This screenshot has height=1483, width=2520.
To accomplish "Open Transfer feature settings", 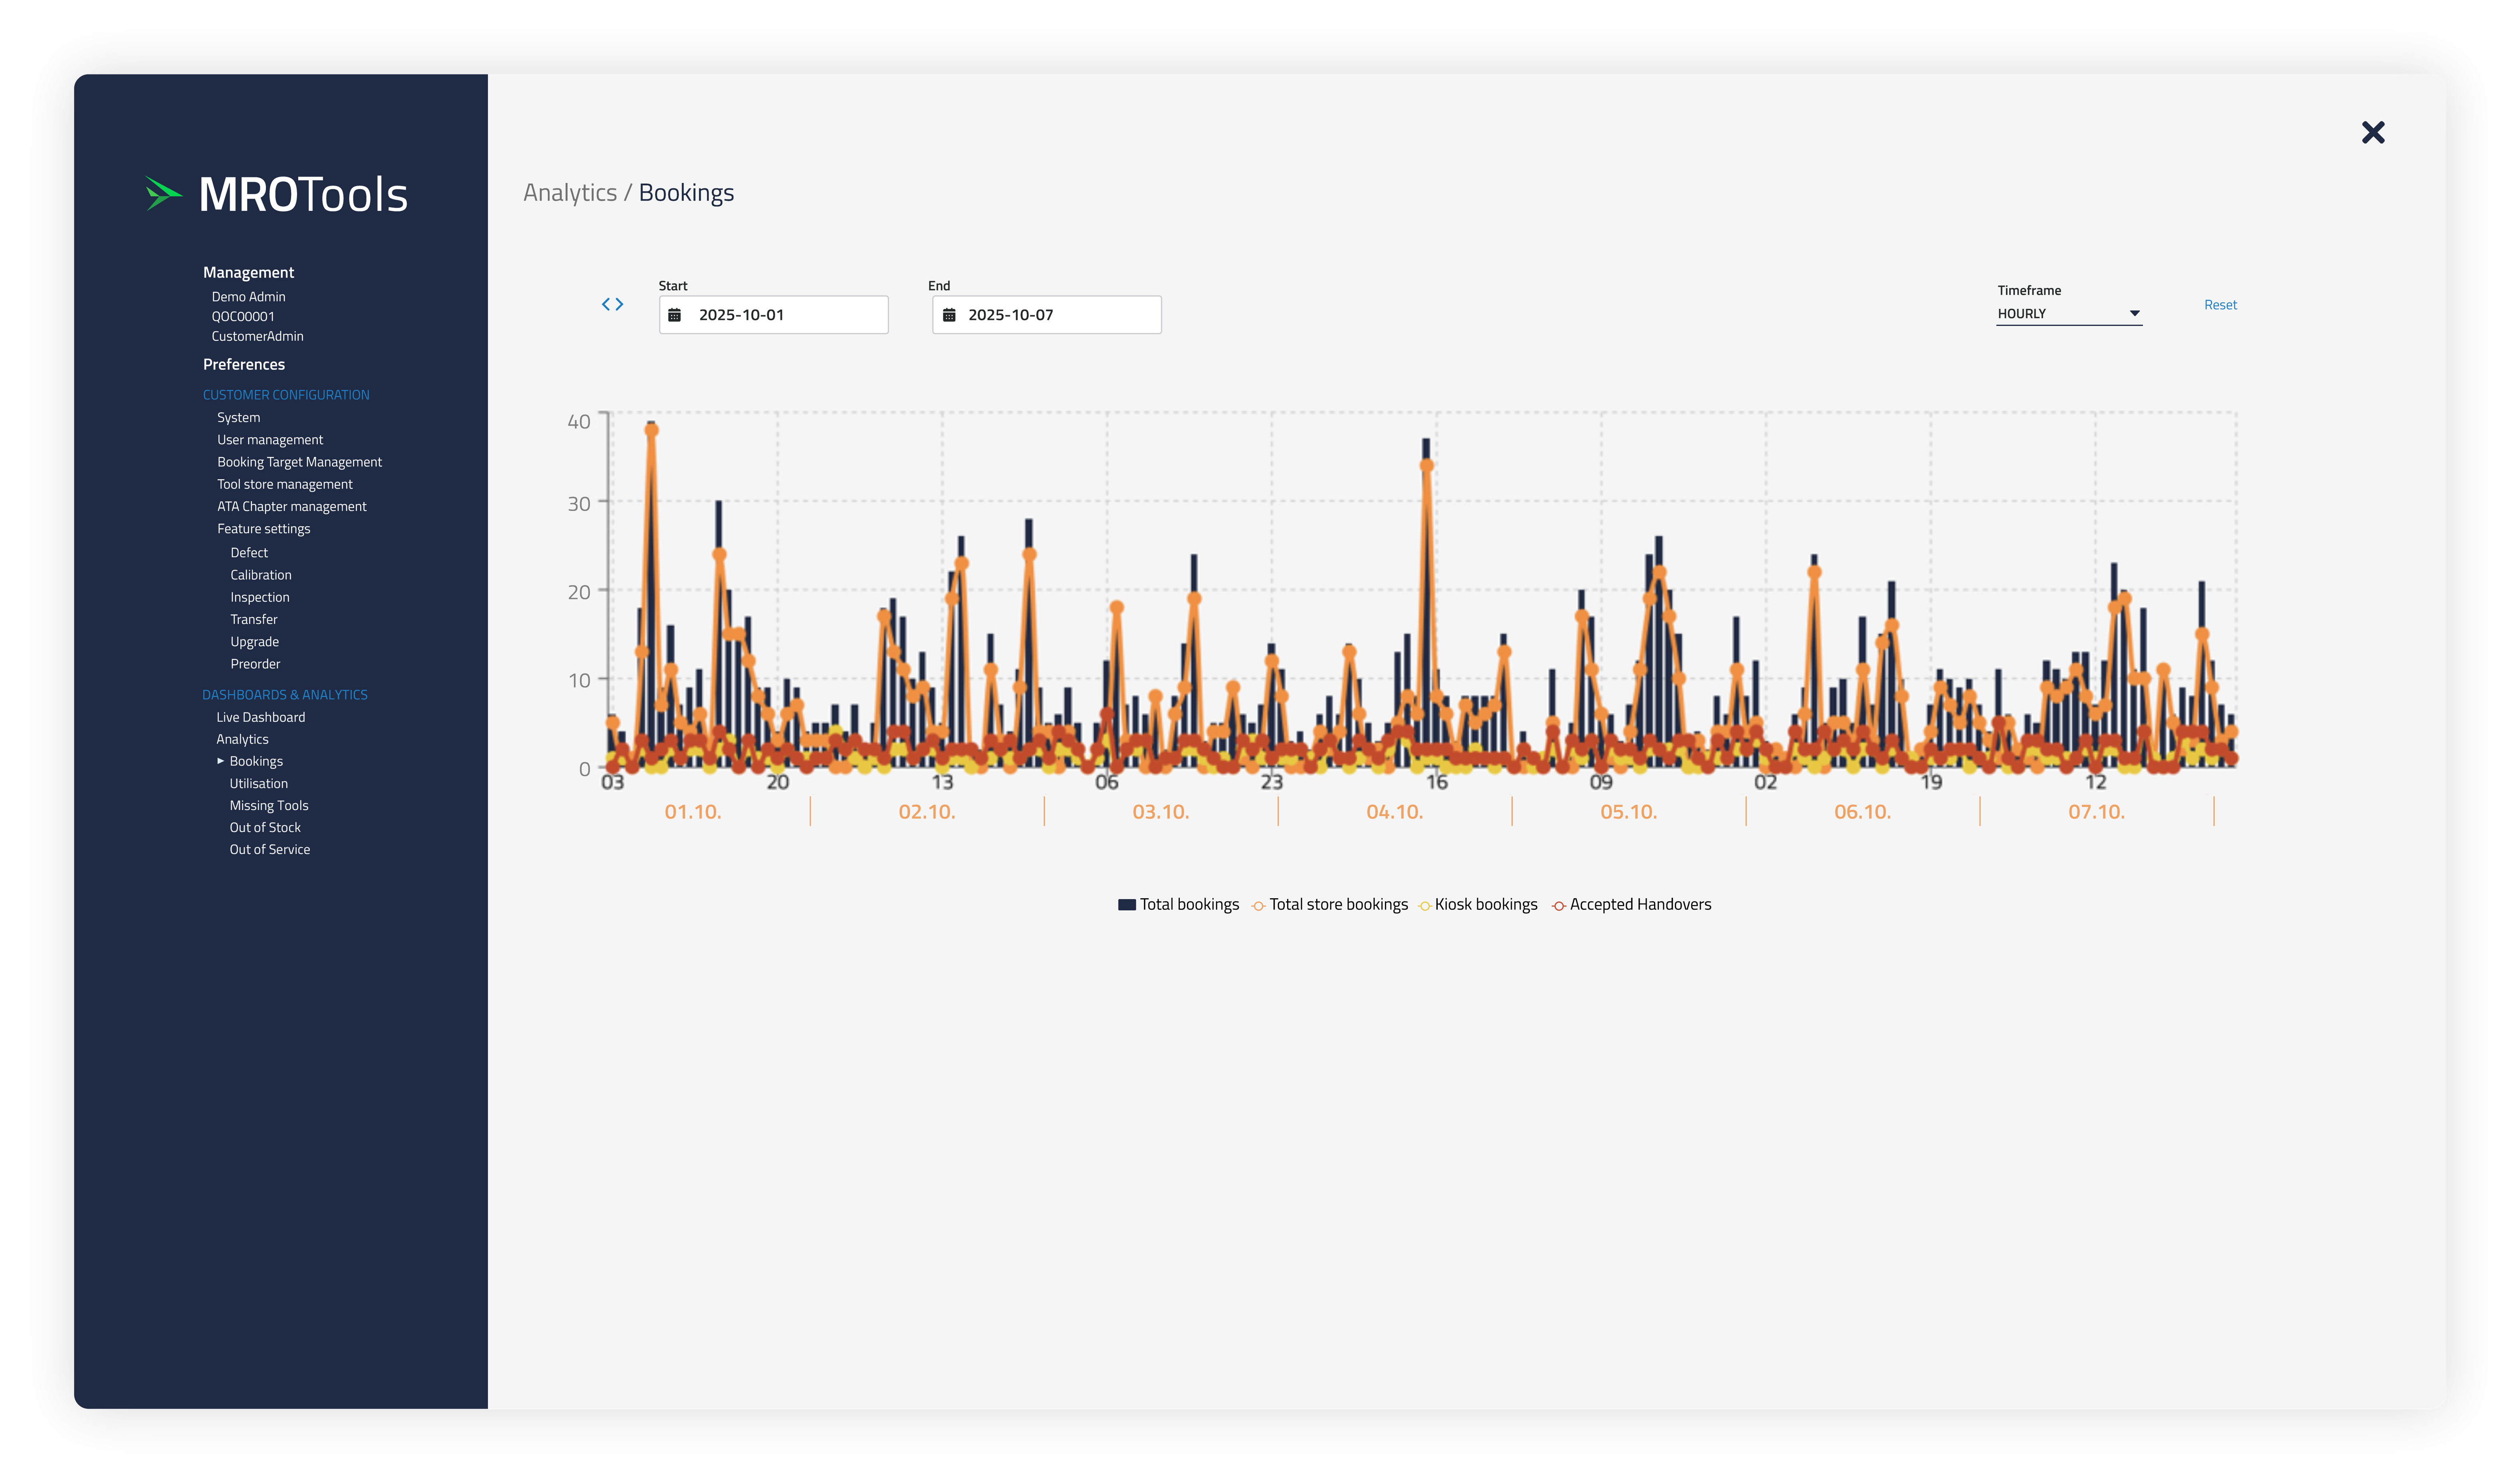I will pyautogui.click(x=253, y=619).
